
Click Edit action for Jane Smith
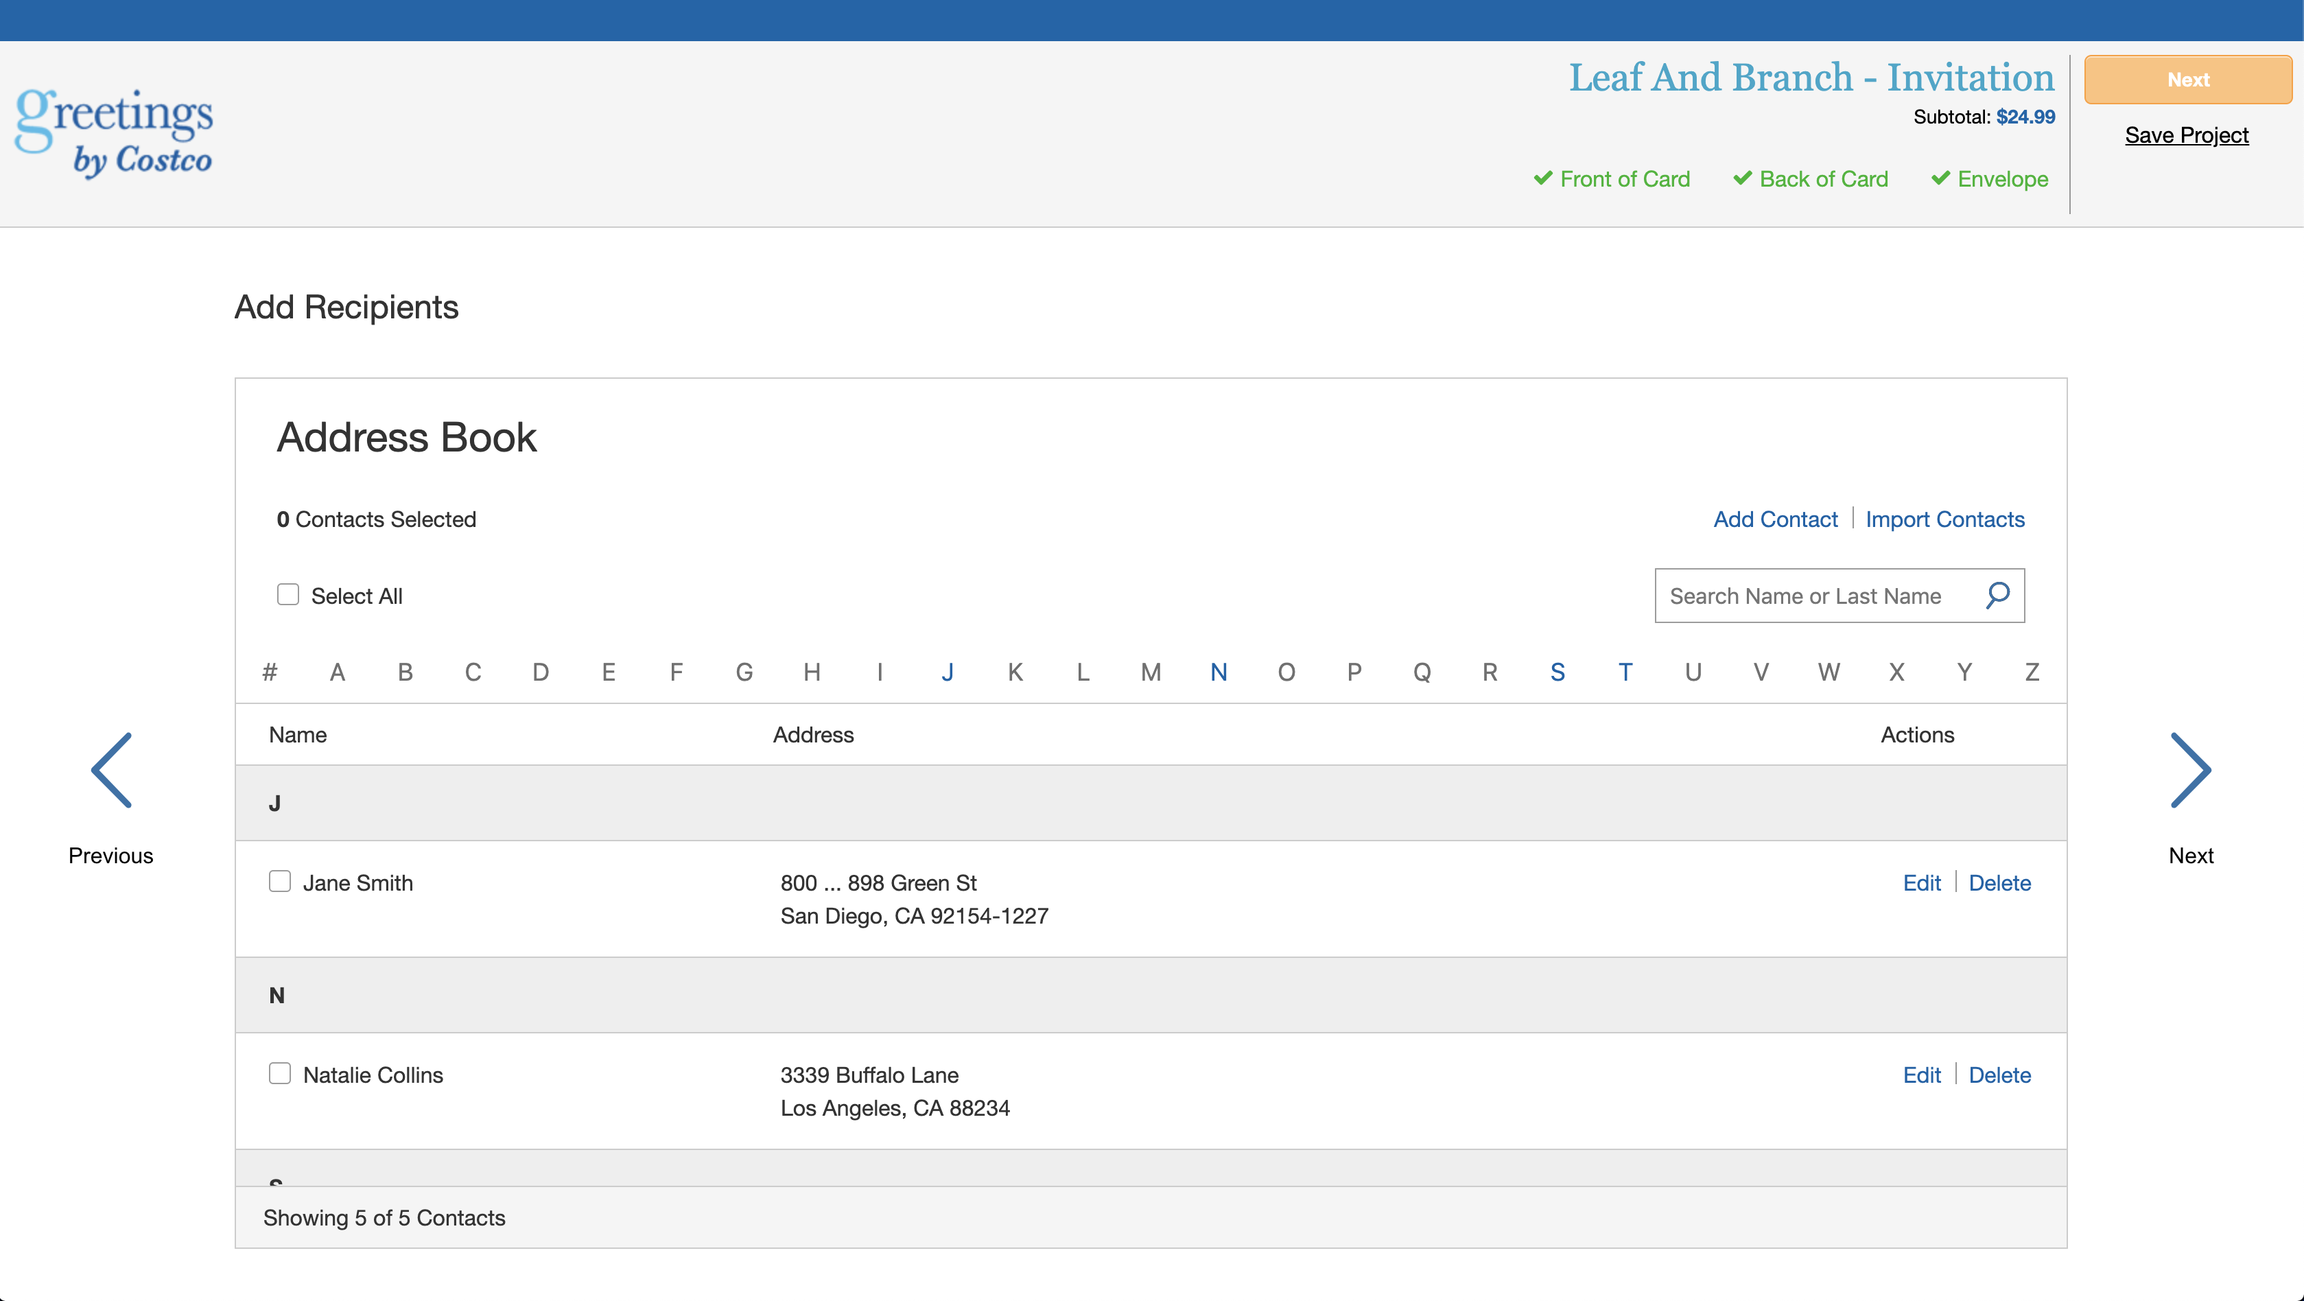tap(1923, 882)
